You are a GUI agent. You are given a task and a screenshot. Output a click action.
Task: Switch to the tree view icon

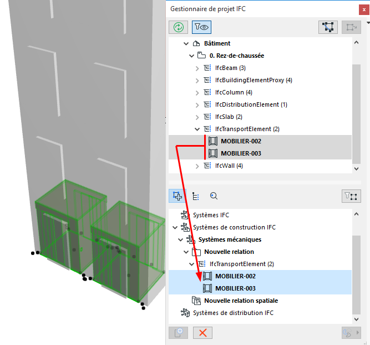[x=196, y=196]
